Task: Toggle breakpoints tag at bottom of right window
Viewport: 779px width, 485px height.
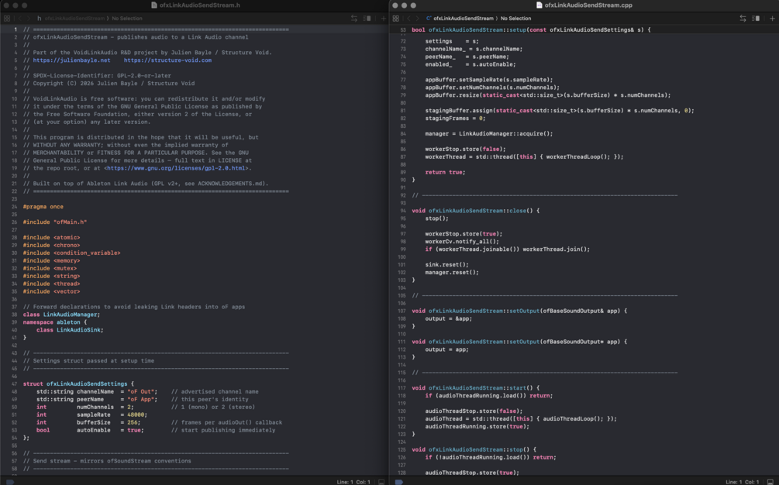Action: [399, 482]
